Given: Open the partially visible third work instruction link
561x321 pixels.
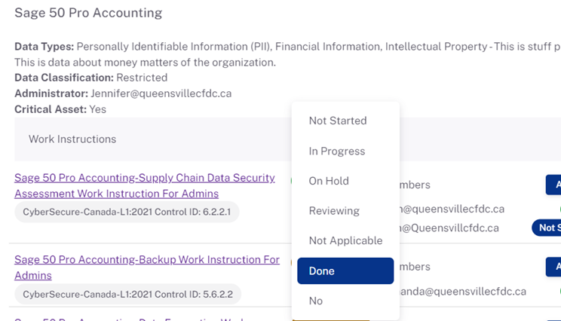Looking at the screenshot, I should point(129,319).
